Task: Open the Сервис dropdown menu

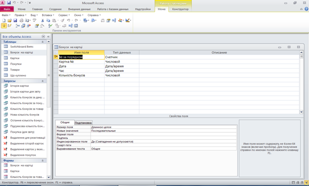Action: [64, 15]
